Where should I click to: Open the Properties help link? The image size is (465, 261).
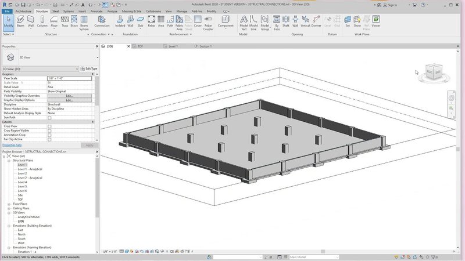[x=12, y=145]
